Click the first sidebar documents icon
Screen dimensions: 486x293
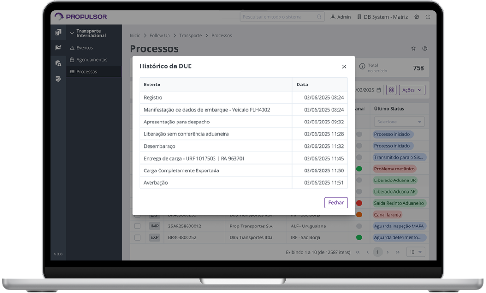pyautogui.click(x=58, y=32)
